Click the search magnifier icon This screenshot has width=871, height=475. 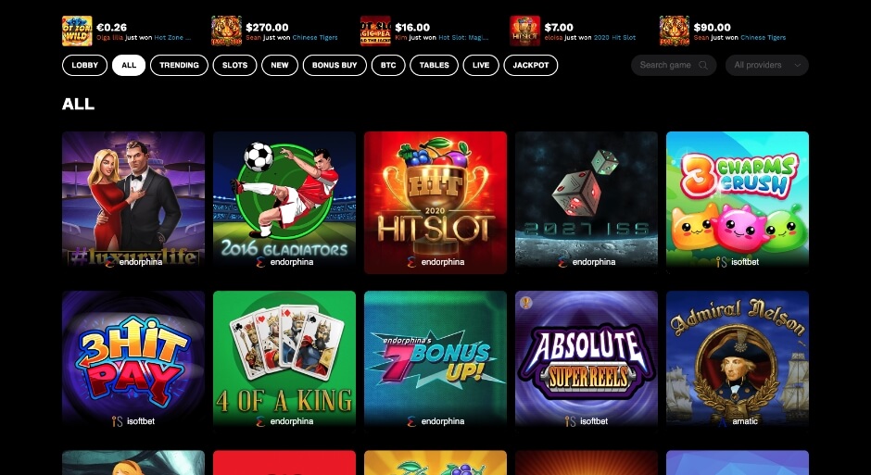tap(703, 66)
